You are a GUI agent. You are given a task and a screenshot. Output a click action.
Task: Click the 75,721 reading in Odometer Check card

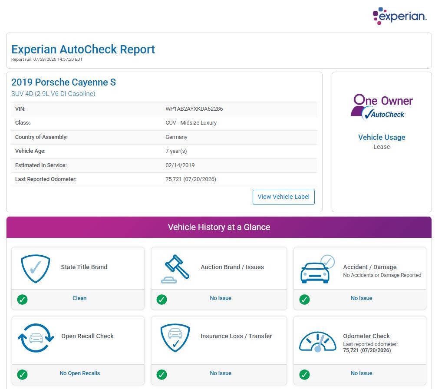pos(367,350)
